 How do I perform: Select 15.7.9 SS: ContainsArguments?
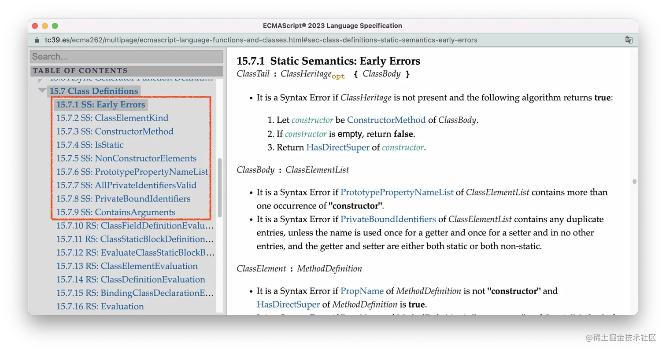pyautogui.click(x=116, y=212)
